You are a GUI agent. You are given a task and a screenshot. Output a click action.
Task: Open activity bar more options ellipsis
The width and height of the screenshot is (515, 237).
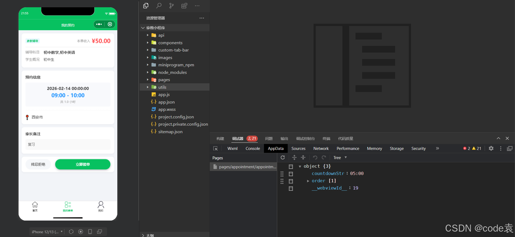pyautogui.click(x=197, y=6)
